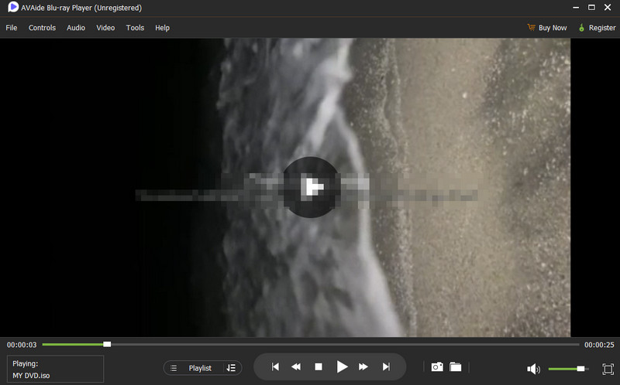Enter fullscreen mode
The width and height of the screenshot is (620, 385).
608,369
